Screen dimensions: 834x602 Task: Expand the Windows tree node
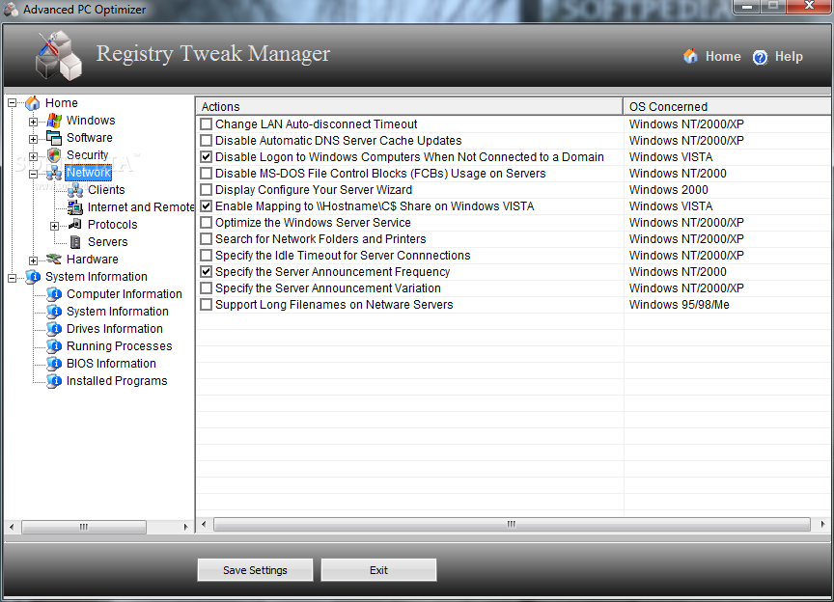click(33, 122)
